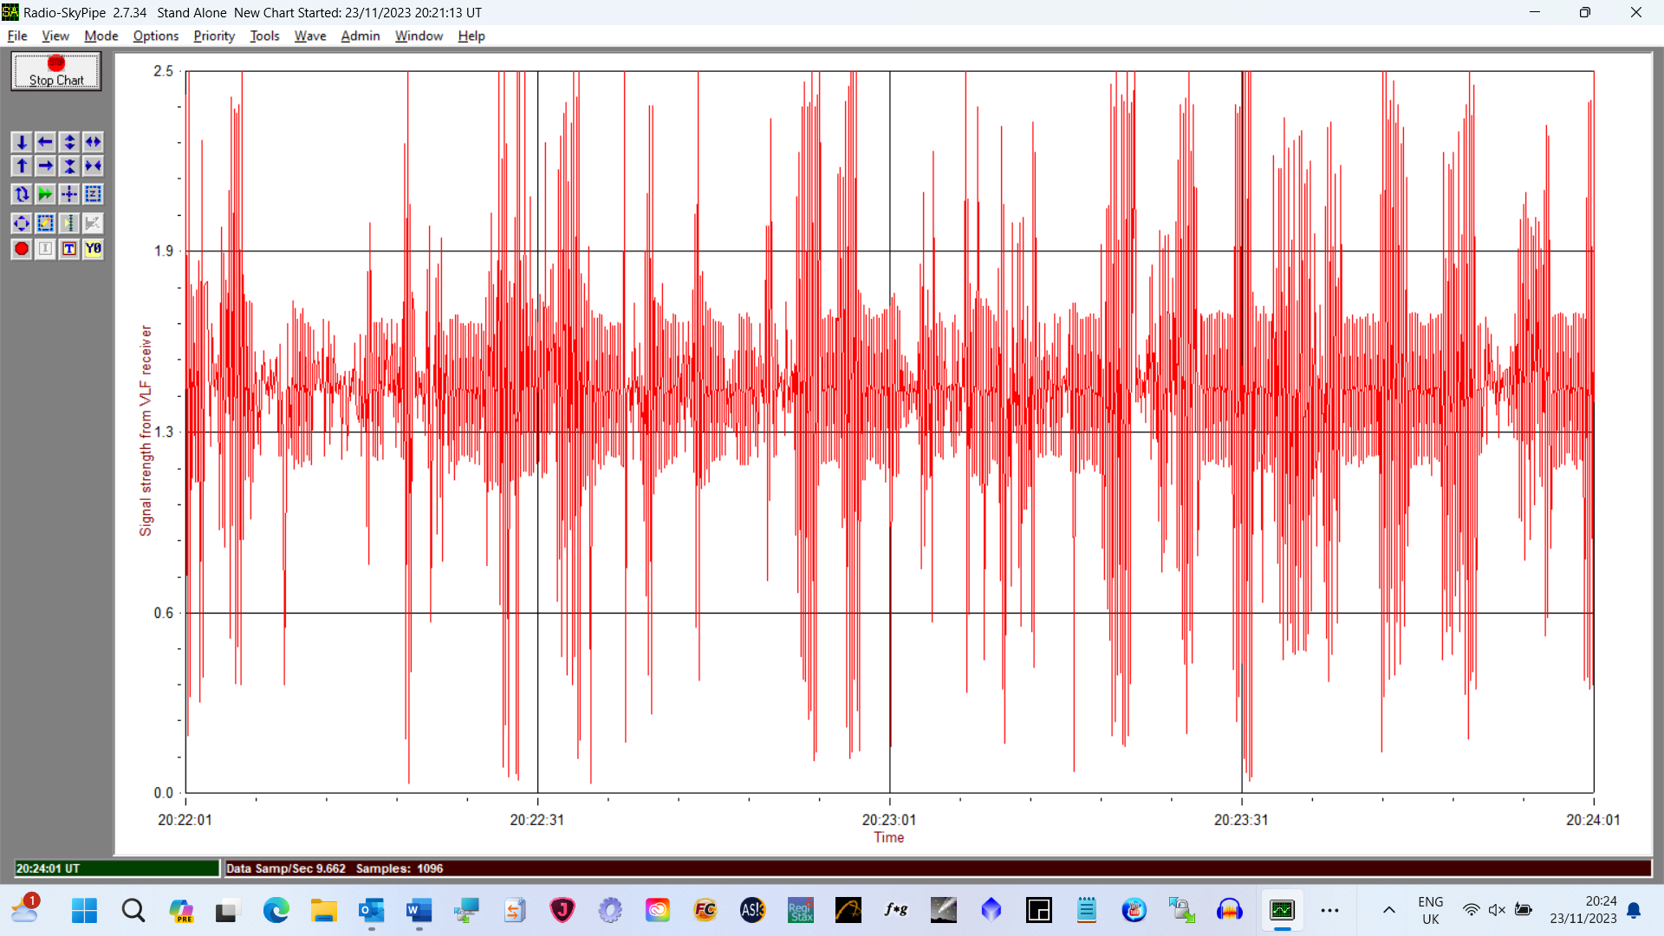Open the Mode menu
The height and width of the screenshot is (936, 1664).
pyautogui.click(x=101, y=36)
